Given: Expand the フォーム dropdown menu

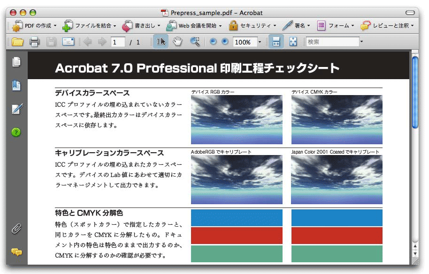Looking at the screenshot, I should [x=352, y=26].
